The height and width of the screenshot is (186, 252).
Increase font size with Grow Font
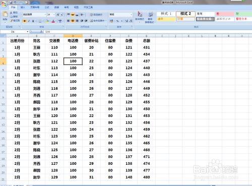[x=58, y=15]
